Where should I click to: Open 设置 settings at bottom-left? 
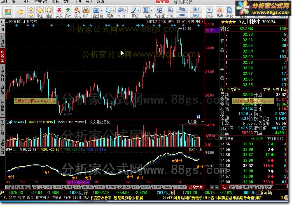click(x=10, y=187)
